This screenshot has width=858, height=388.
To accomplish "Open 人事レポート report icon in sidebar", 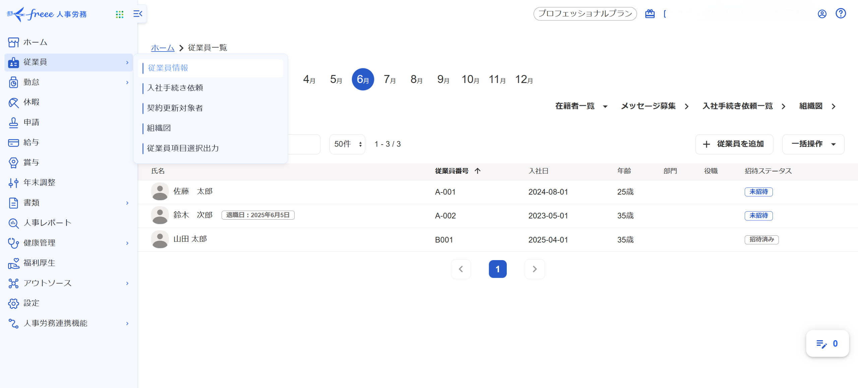I will pyautogui.click(x=13, y=223).
